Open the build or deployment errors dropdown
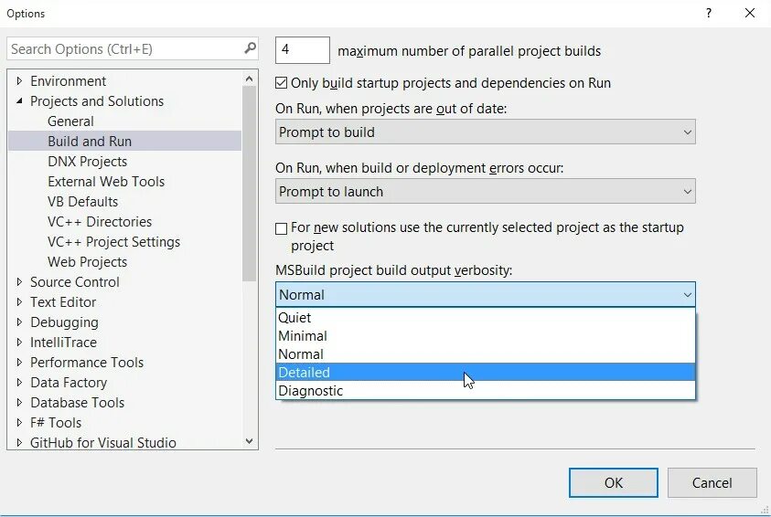 [x=486, y=191]
